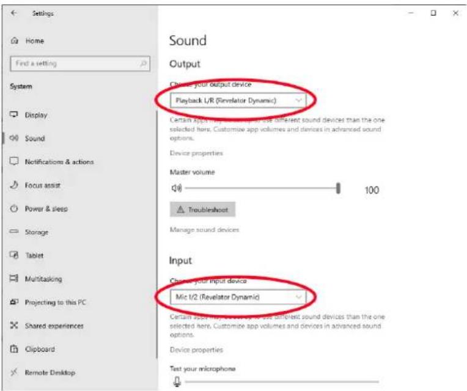Click the Sound speaker sidebar icon
The image size is (467, 391).
pyautogui.click(x=14, y=138)
